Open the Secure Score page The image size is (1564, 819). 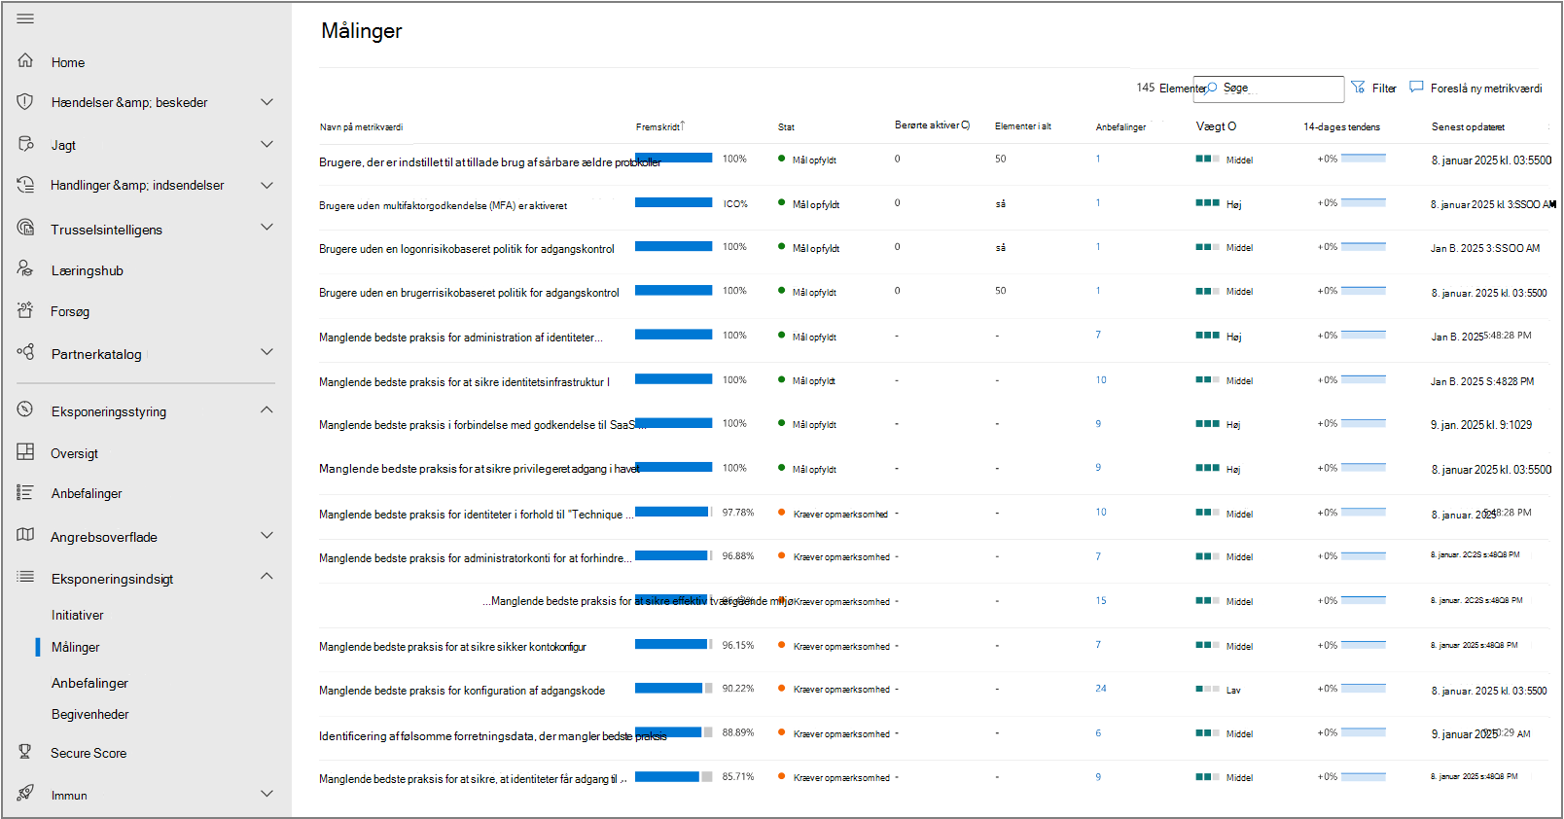click(x=89, y=754)
